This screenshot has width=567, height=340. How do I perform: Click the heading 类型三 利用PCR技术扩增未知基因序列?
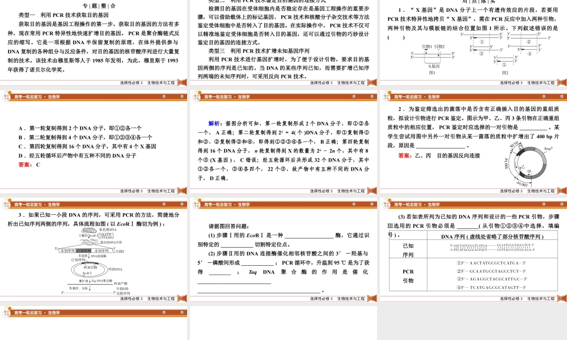[259, 51]
